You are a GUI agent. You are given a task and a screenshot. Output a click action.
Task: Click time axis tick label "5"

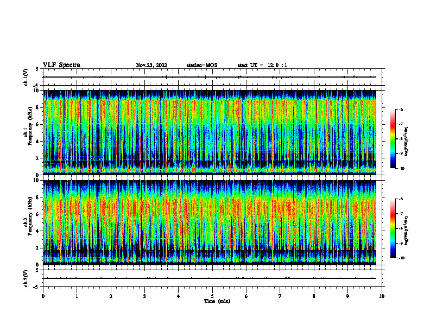212,296
